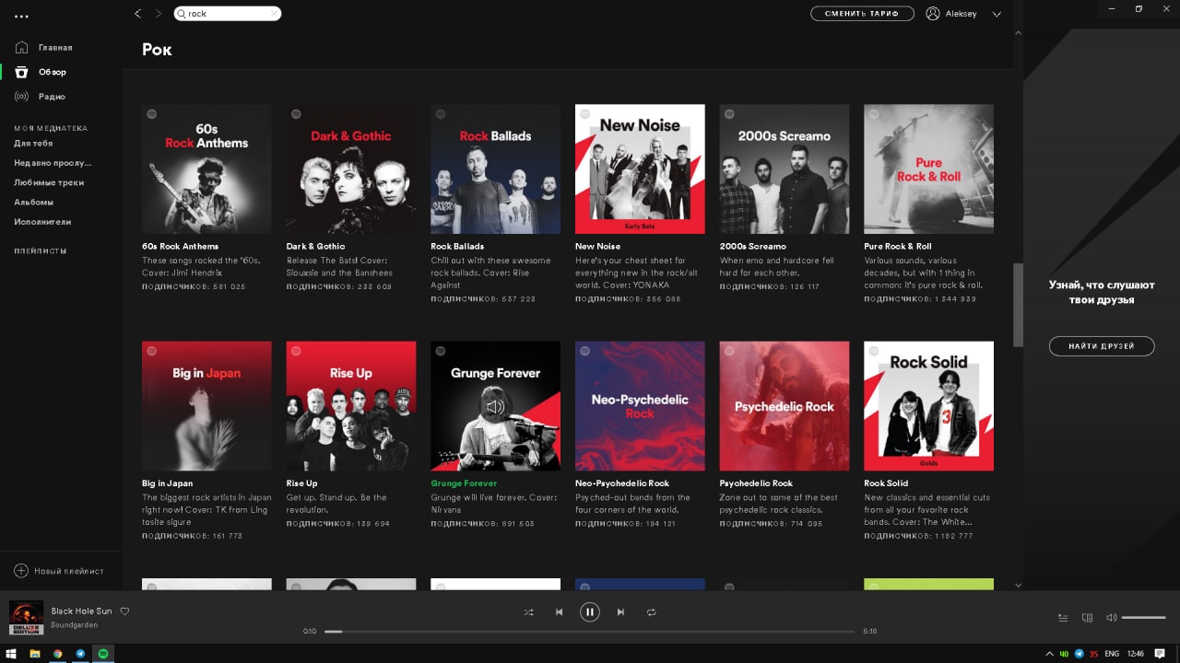Open Psychedelic Rock playlist cover

tap(785, 406)
